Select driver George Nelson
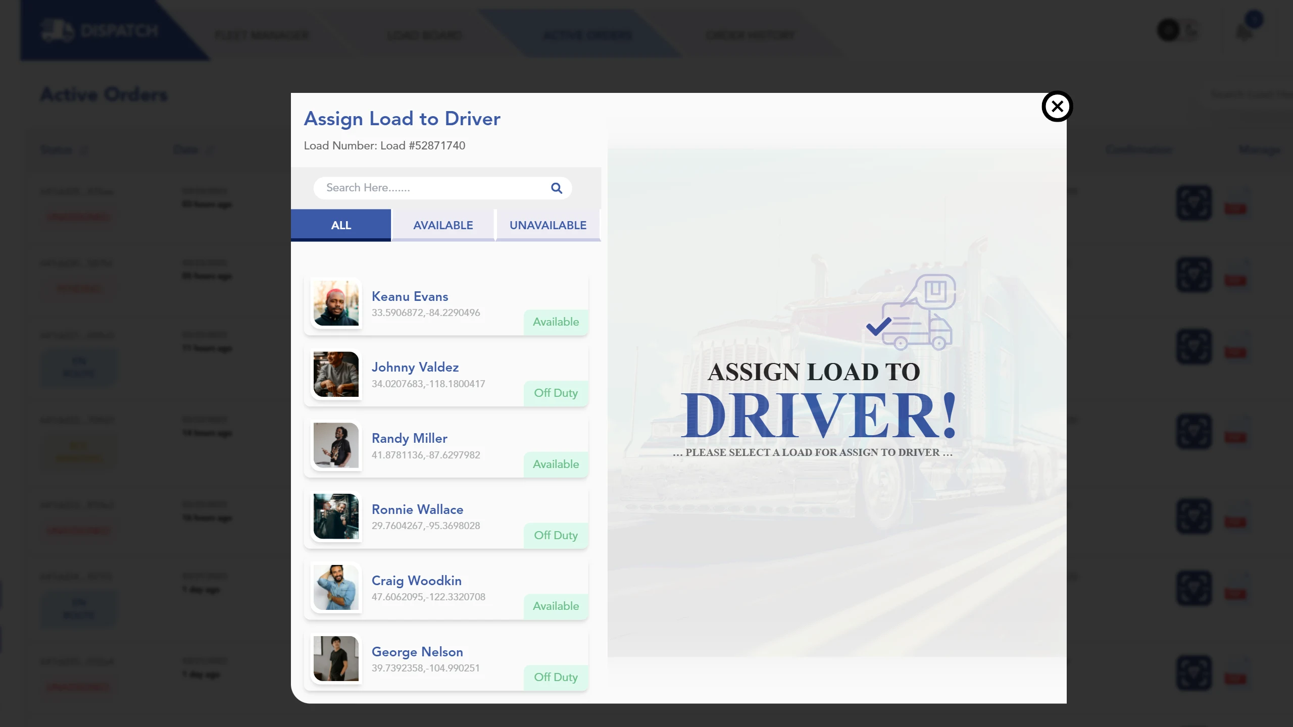Image resolution: width=1293 pixels, height=727 pixels. pyautogui.click(x=446, y=660)
